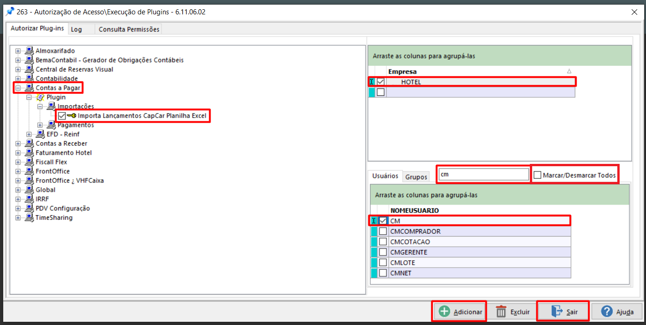
Task: Uncheck the HOTEL company checkbox
Action: 381,82
